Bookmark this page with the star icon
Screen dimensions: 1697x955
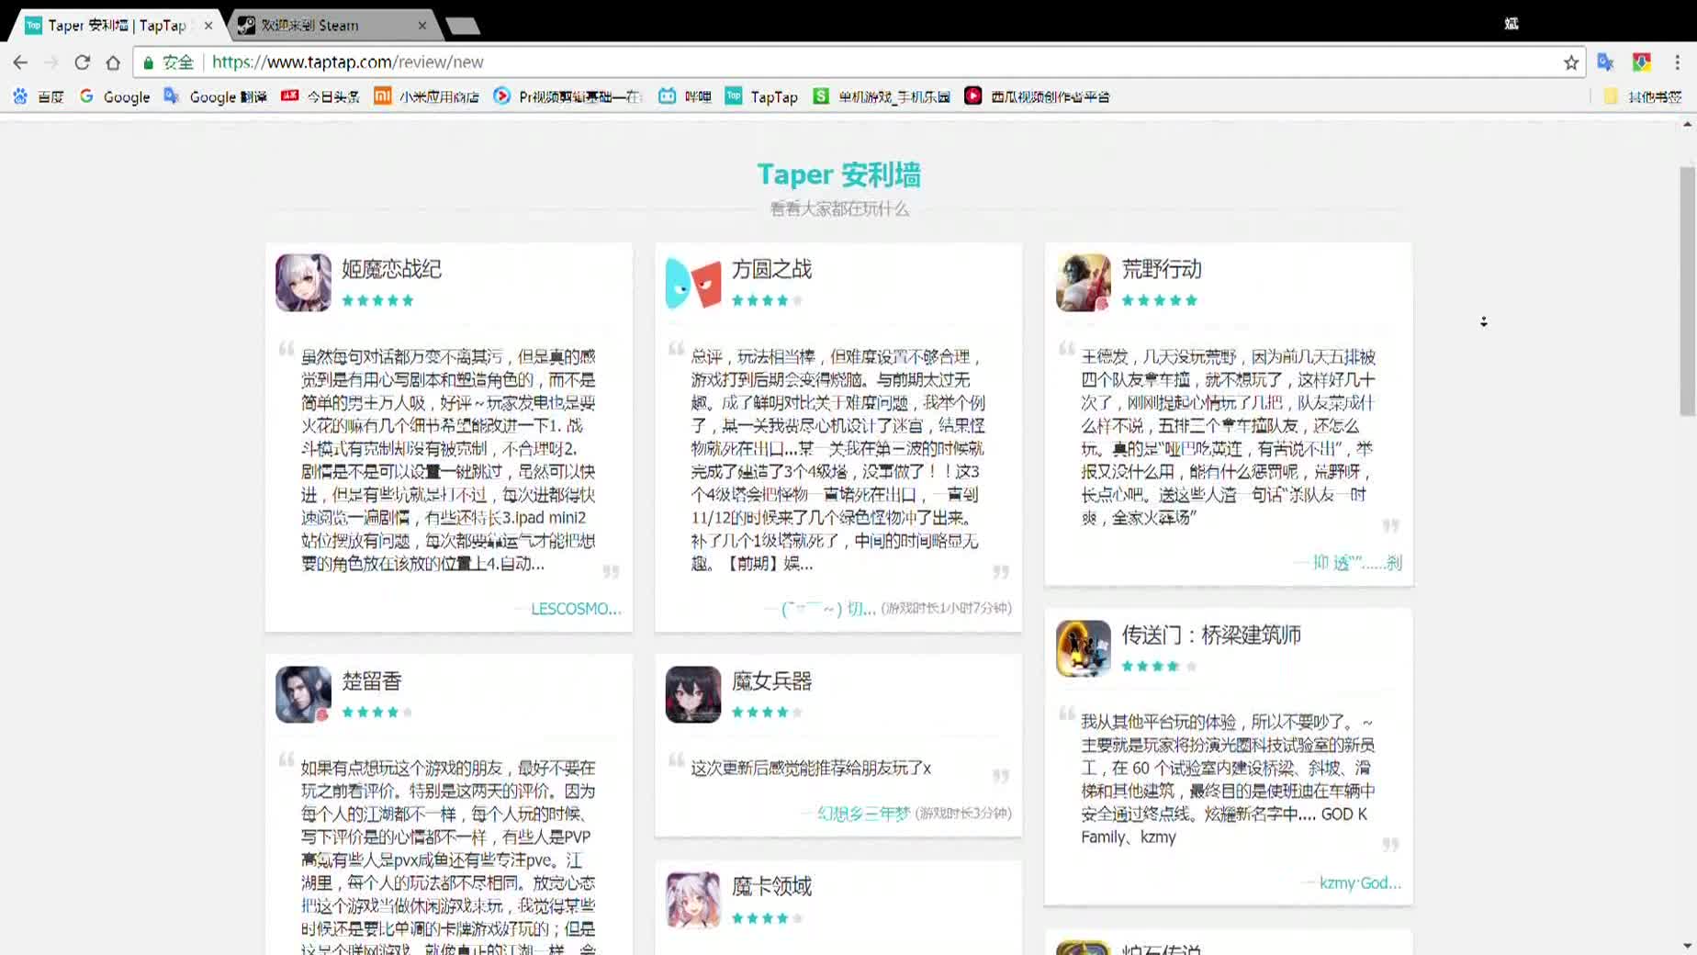pyautogui.click(x=1571, y=62)
